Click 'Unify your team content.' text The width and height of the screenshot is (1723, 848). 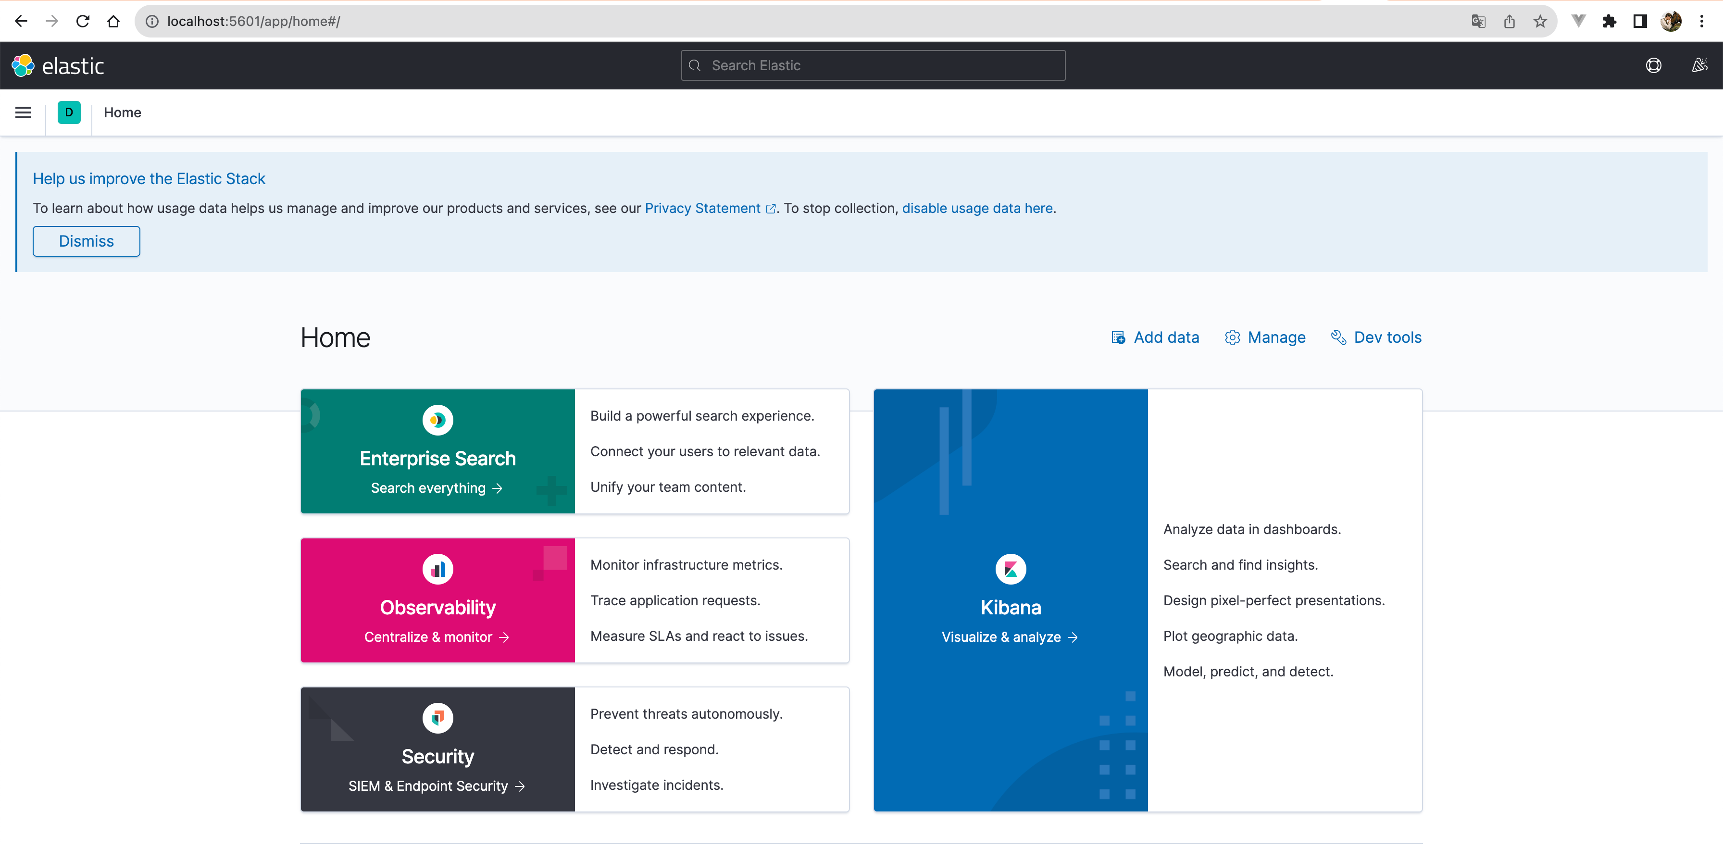coord(668,487)
